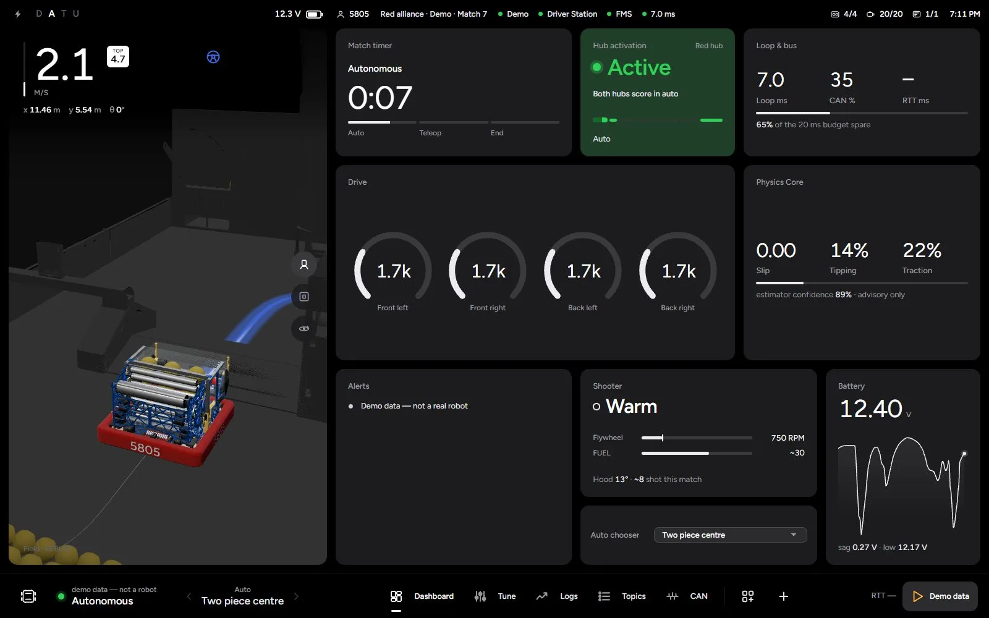Click the Front left drive gauge
This screenshot has height=618, width=989.
(393, 272)
